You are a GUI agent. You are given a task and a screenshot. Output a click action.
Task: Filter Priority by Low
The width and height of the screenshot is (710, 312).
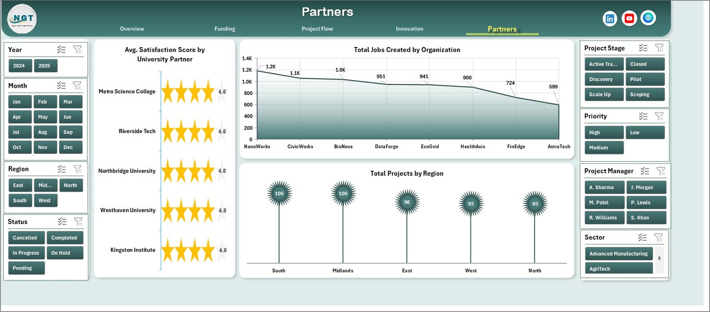click(x=645, y=132)
